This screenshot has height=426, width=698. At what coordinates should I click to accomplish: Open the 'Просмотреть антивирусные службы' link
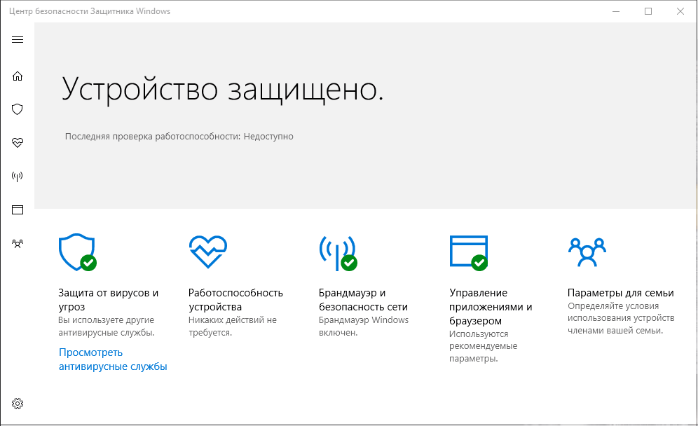click(112, 359)
